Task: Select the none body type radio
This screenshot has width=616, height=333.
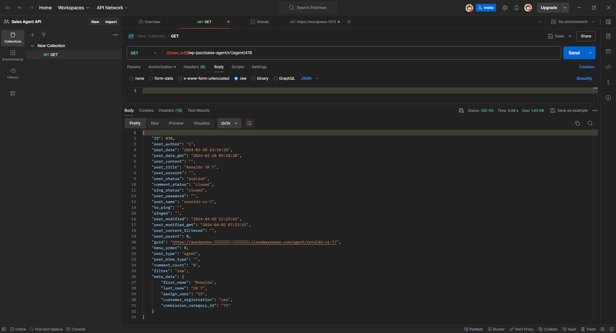Action: click(132, 78)
